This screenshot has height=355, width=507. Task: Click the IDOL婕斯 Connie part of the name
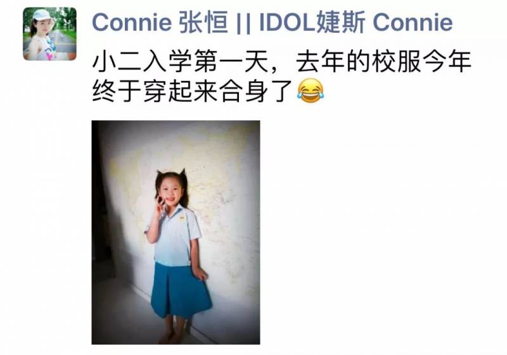point(356,23)
